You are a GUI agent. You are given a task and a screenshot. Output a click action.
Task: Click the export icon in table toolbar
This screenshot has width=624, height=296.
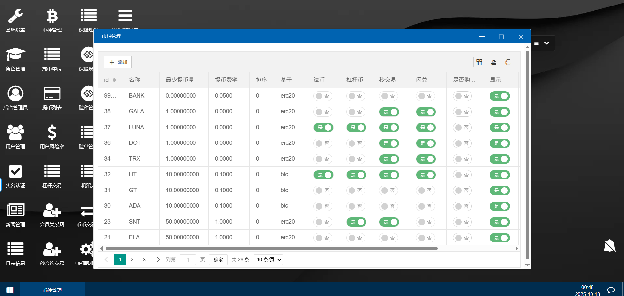point(493,62)
